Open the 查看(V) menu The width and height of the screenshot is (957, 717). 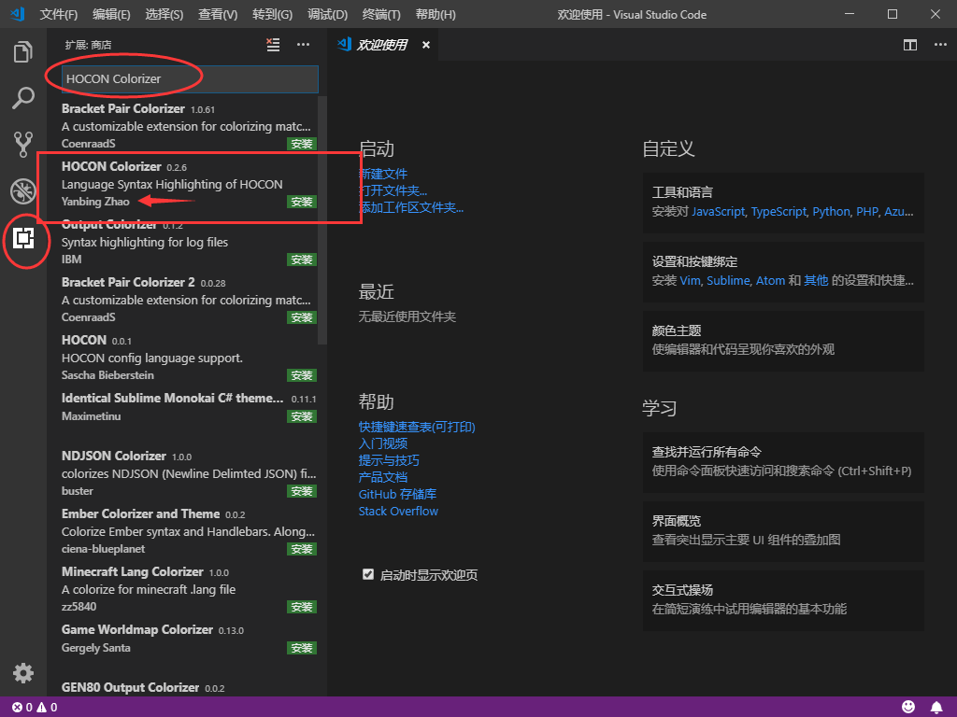217,14
